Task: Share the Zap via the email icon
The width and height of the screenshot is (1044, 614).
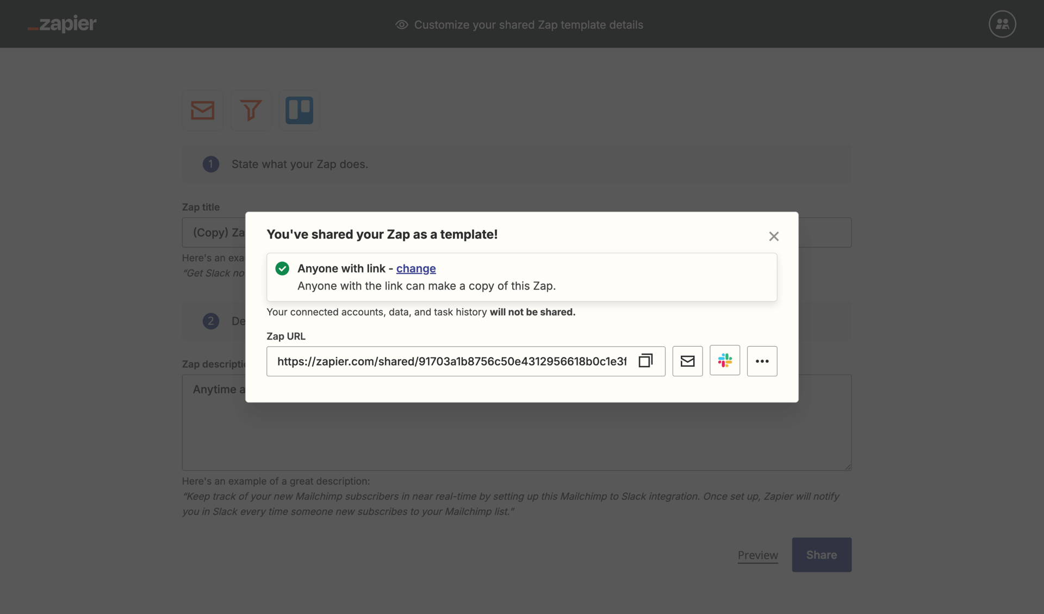Action: point(687,360)
